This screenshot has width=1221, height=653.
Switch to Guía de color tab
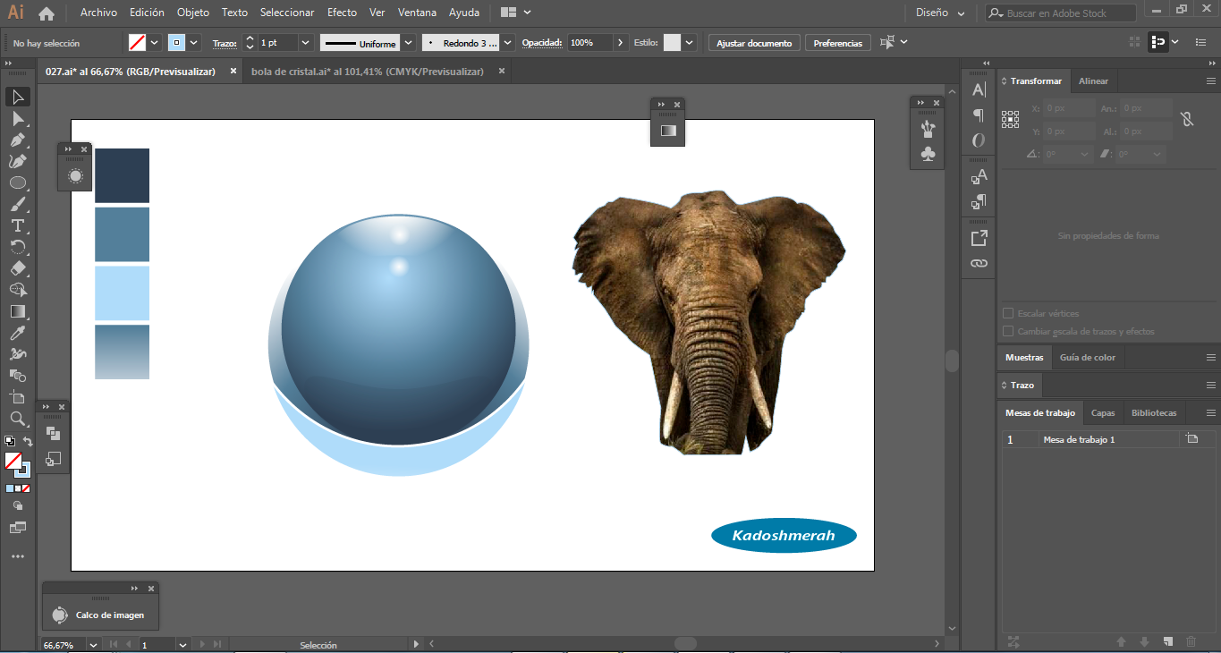coord(1088,357)
